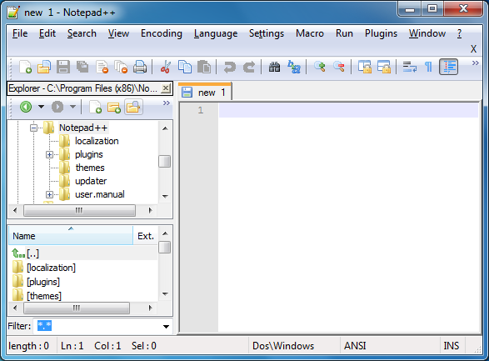Create new folder in Explorer panel
This screenshot has height=361, width=489.
(114, 107)
